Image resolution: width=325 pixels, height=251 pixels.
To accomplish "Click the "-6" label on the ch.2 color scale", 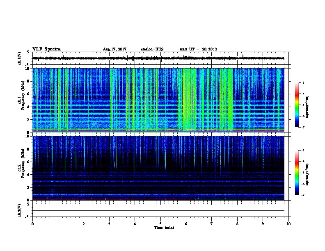I will click(302, 184).
